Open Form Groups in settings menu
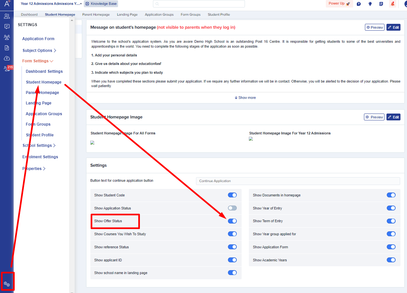407x293 pixels. [x=38, y=124]
